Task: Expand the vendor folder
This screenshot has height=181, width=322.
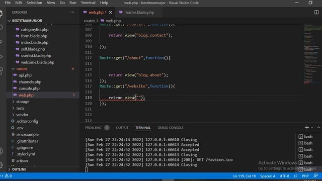Action: pyautogui.click(x=22, y=115)
